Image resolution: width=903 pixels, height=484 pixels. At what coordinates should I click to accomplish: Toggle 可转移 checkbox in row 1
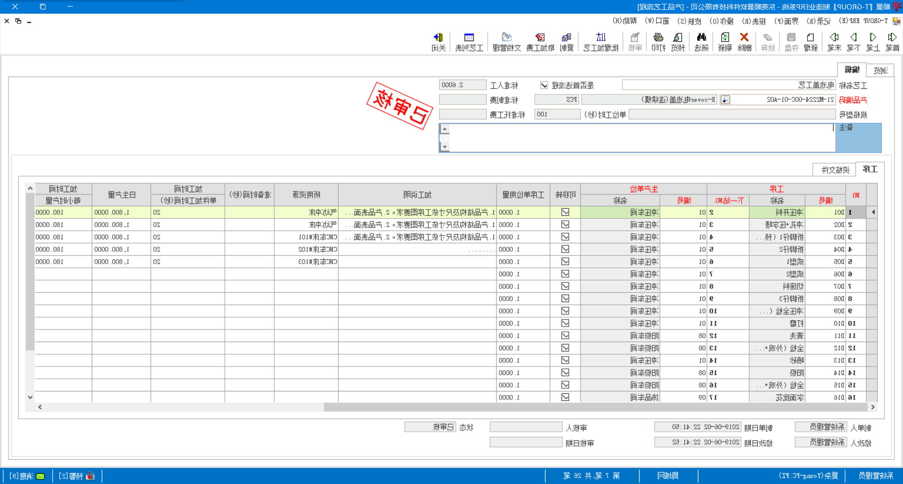click(x=565, y=212)
